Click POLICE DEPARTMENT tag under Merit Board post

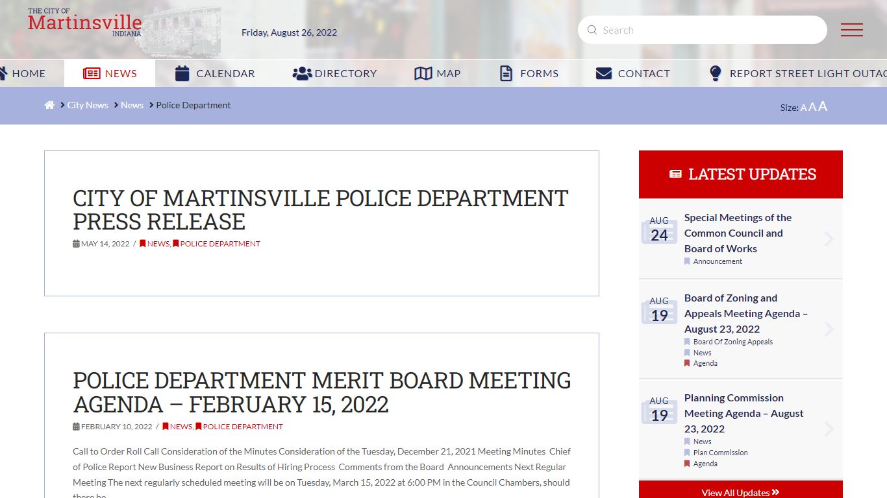[240, 427]
